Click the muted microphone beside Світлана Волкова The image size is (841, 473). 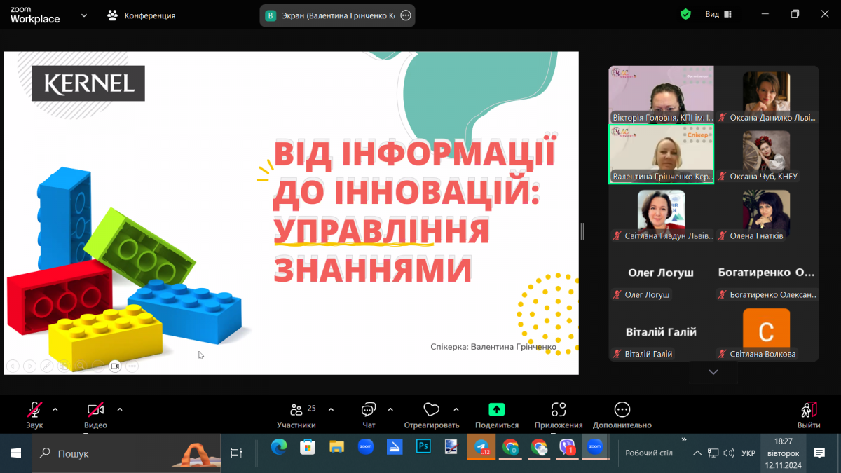(x=722, y=352)
